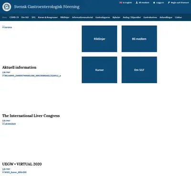
Task: Open the Informationsmaterial menu item
Action: (83, 17)
